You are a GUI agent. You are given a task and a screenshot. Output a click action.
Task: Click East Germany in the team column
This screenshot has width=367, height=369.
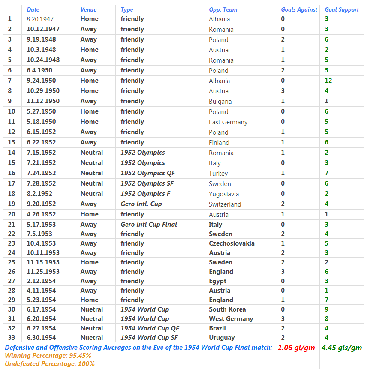(228, 122)
